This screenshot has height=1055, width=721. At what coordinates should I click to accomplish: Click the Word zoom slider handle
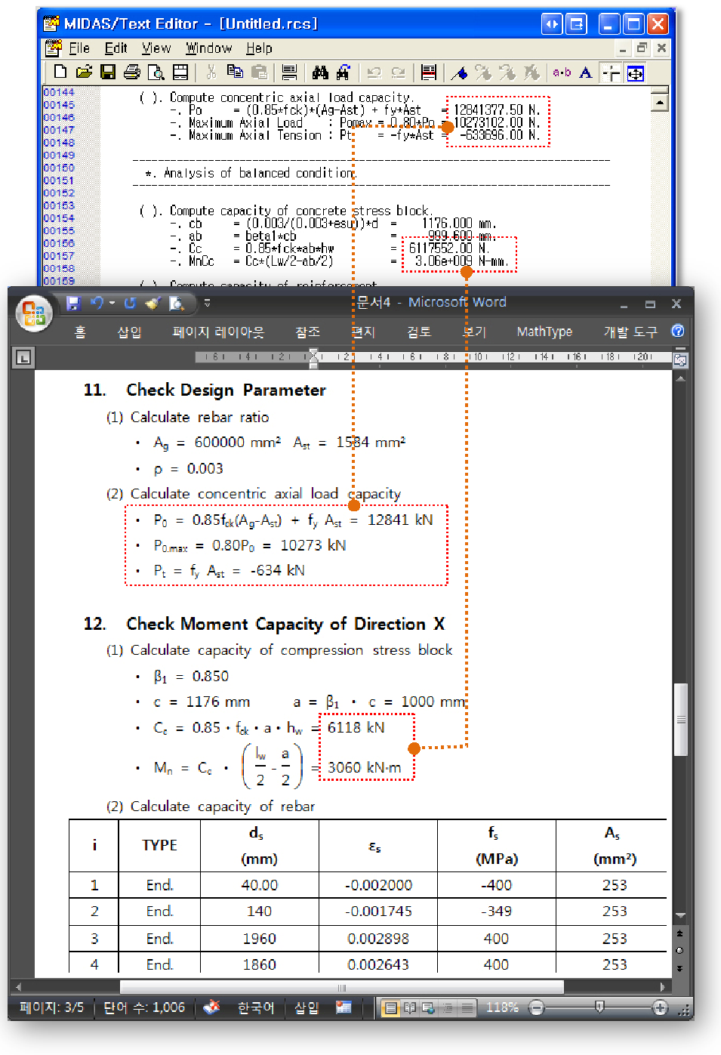click(x=599, y=1007)
